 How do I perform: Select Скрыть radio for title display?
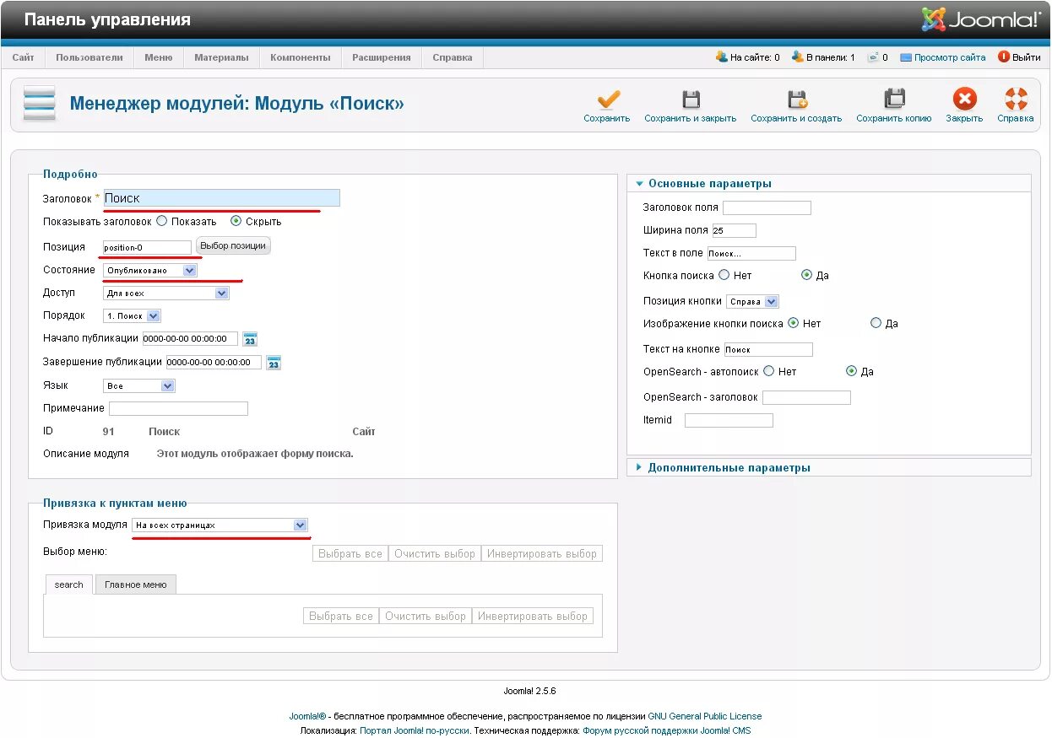point(236,221)
